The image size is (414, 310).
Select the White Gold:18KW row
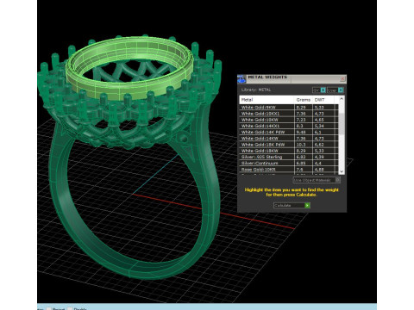[289, 151]
